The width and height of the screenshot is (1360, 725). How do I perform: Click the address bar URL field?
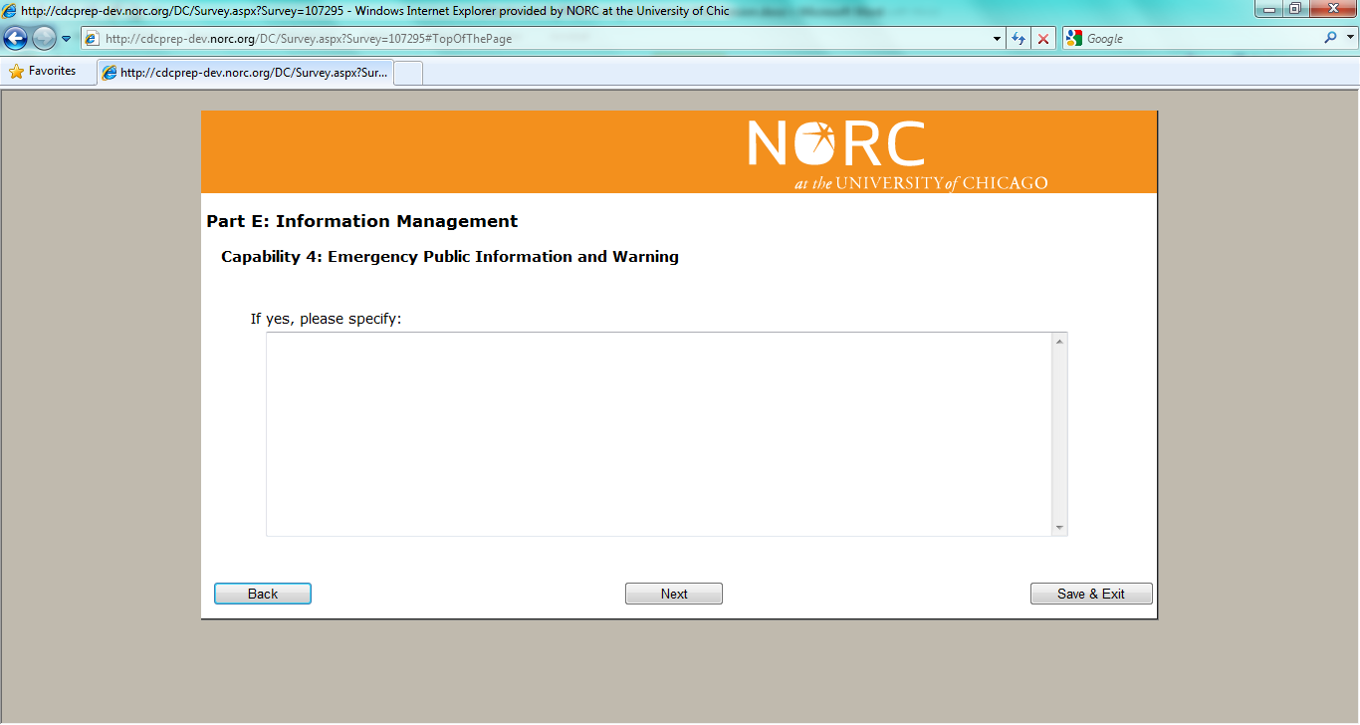coord(544,39)
